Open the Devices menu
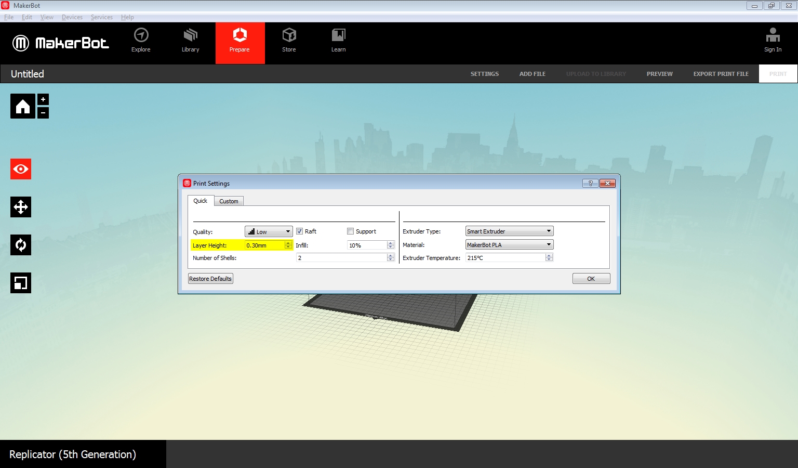Screen dimensions: 798x468 (72, 17)
